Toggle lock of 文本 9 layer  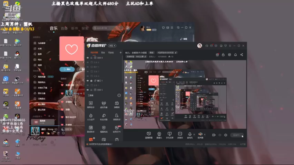pos(92,58)
